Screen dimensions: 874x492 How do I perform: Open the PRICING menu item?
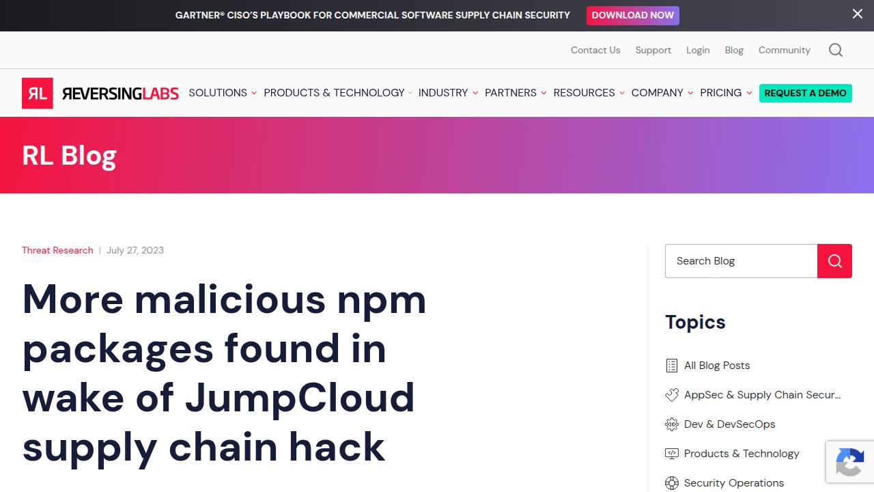coord(721,93)
